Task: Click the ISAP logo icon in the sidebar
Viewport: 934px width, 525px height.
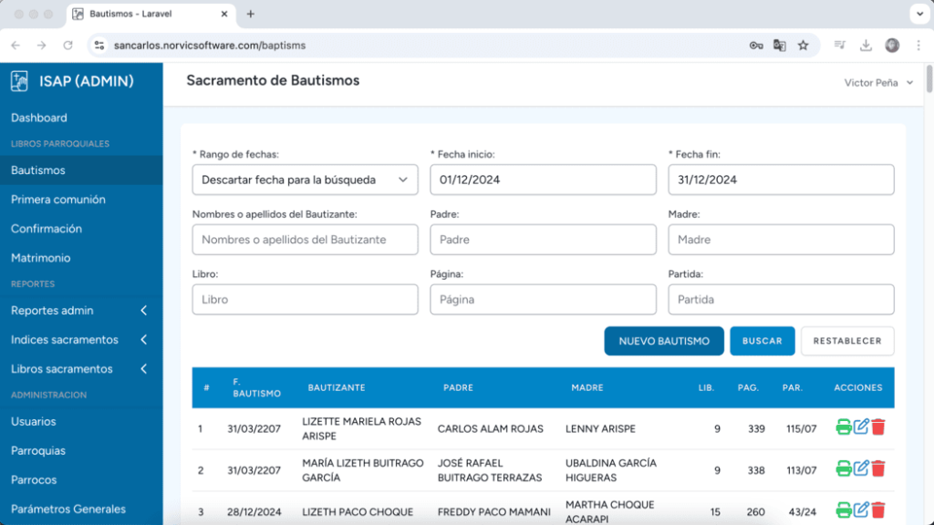Action: click(x=19, y=80)
